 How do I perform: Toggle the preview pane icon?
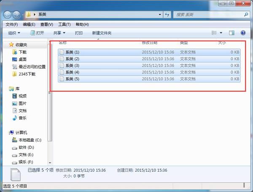(231, 32)
